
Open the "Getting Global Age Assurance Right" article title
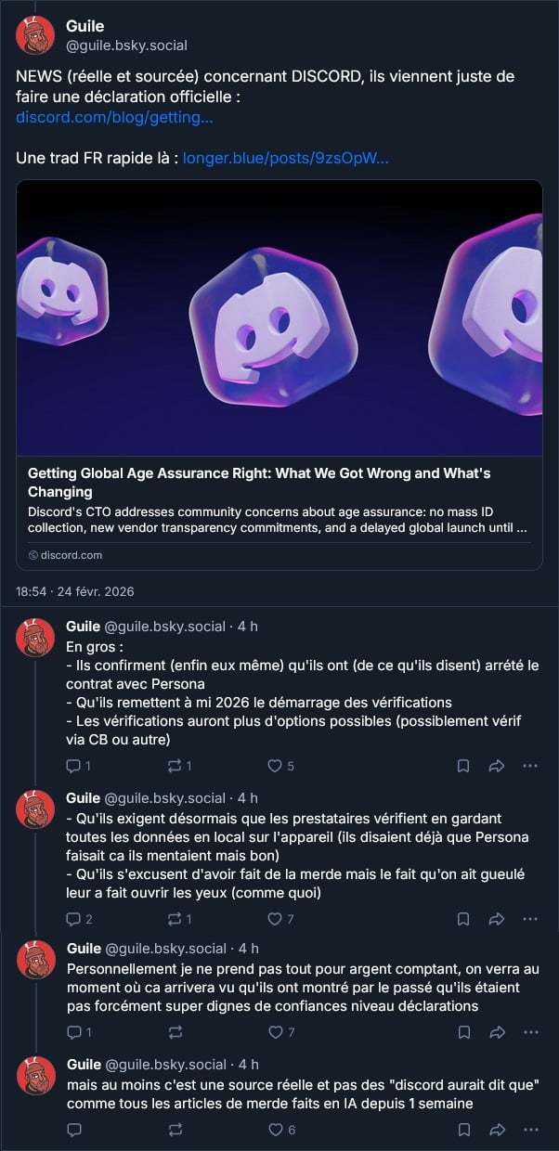(x=259, y=482)
